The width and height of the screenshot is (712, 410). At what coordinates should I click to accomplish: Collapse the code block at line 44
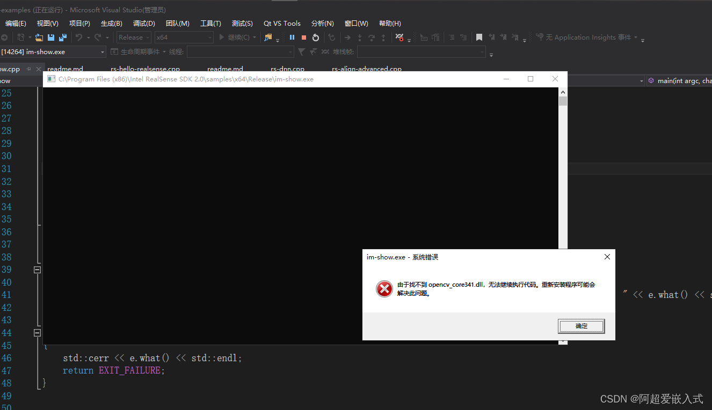(37, 333)
